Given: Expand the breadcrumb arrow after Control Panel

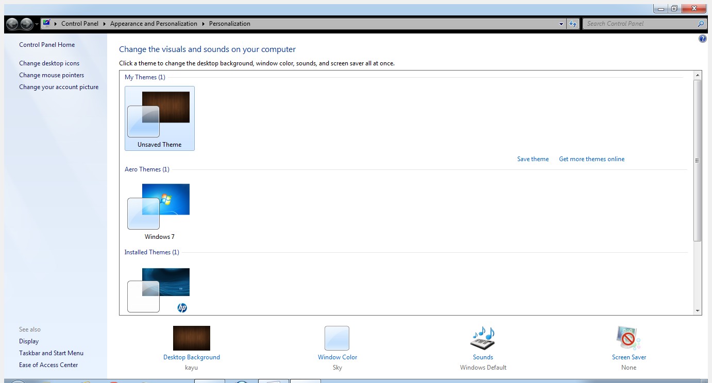Looking at the screenshot, I should pos(104,23).
